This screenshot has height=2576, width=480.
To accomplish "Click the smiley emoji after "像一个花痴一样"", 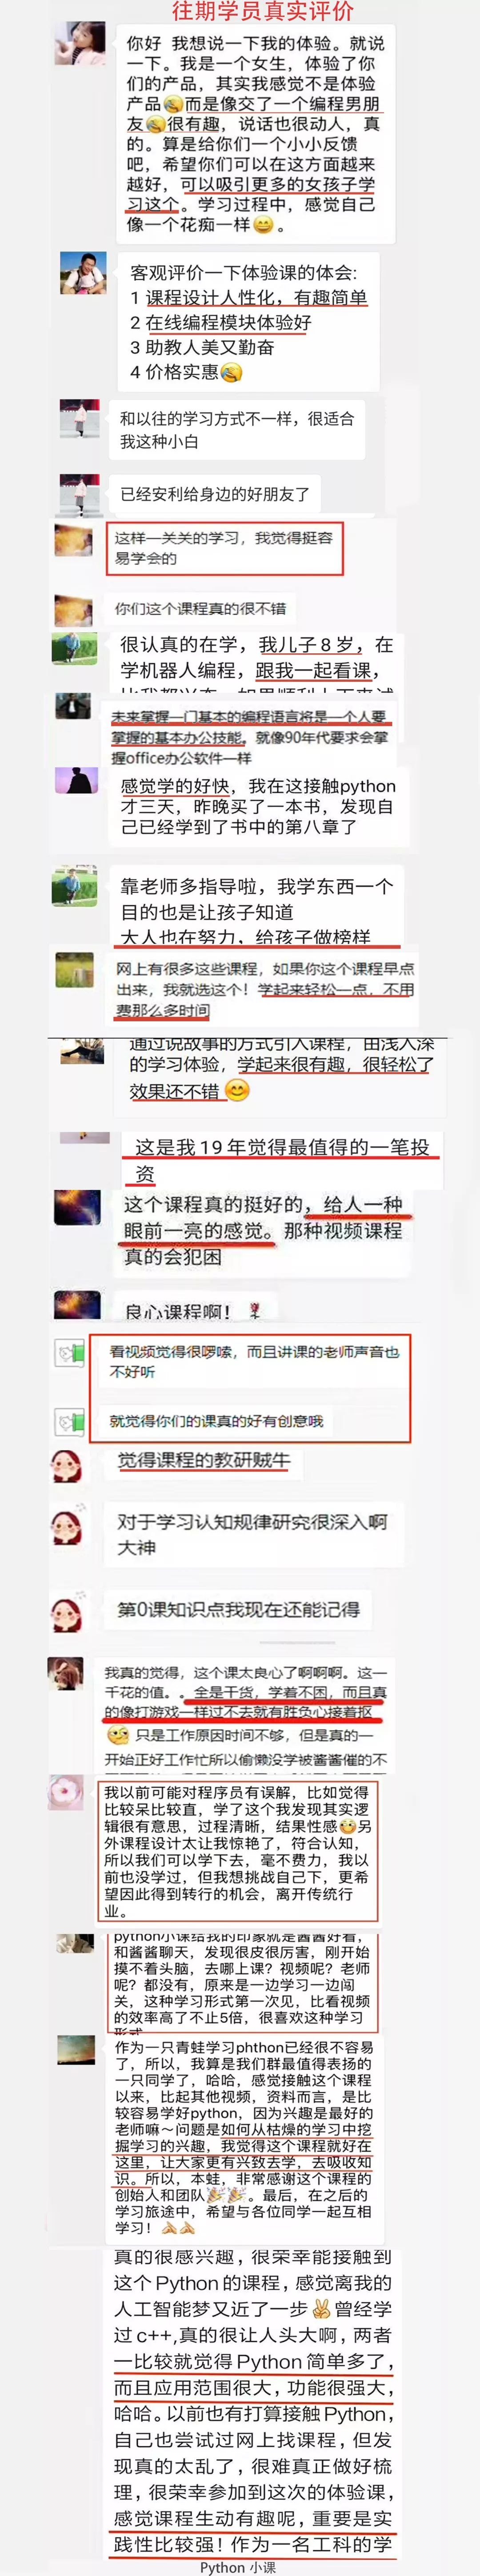I will click(263, 225).
